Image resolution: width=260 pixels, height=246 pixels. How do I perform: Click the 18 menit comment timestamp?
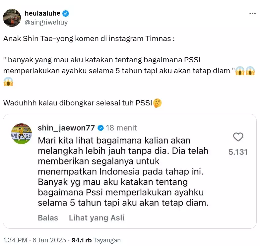pyautogui.click(x=121, y=128)
